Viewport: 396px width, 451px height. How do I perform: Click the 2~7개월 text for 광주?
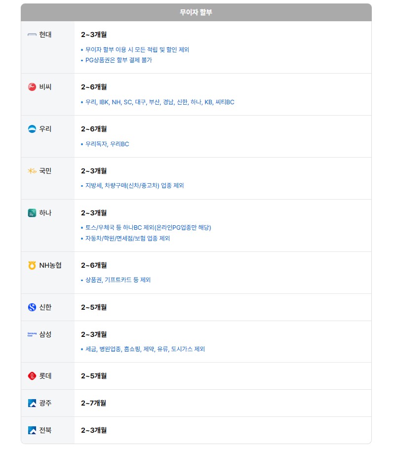click(x=94, y=403)
